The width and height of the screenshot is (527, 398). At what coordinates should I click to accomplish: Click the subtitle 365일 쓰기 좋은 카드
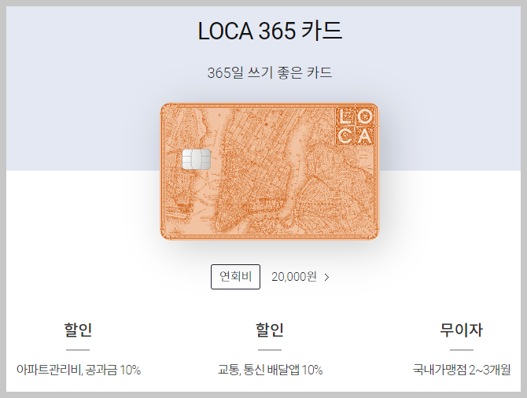(270, 72)
